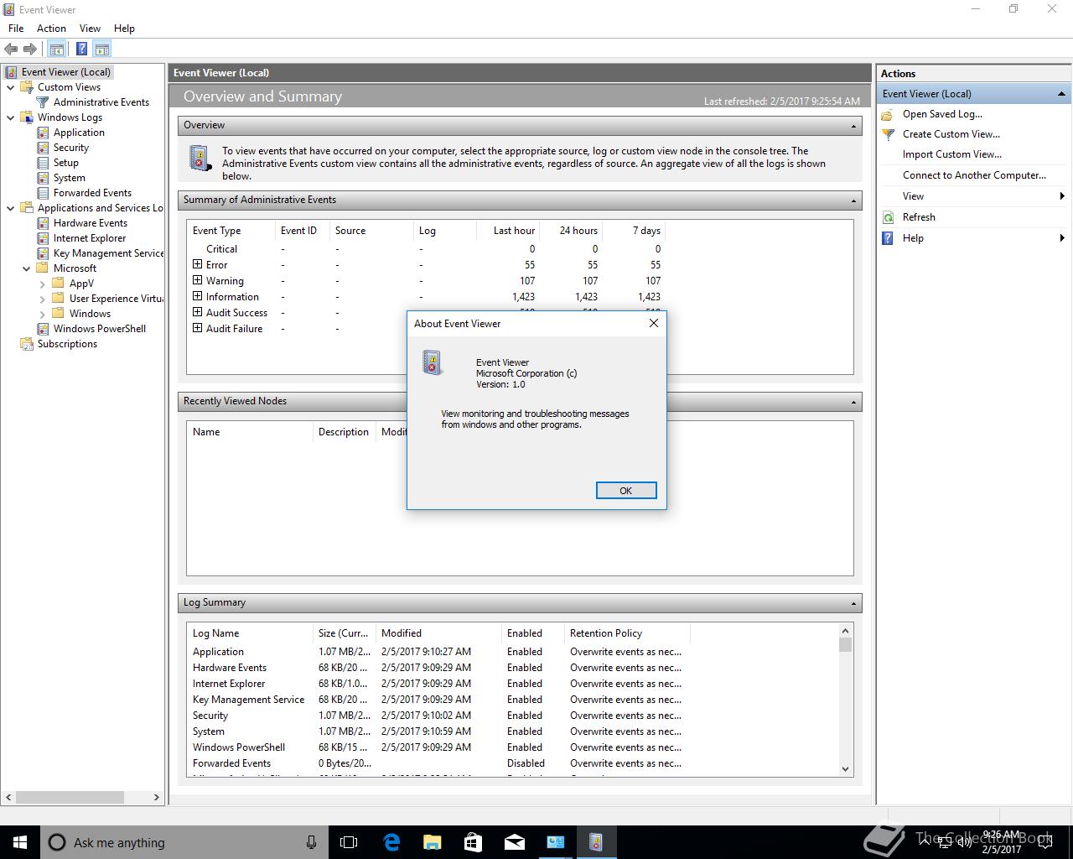1073x859 pixels.
Task: Select Application log icon under Windows Logs
Action: 43,133
